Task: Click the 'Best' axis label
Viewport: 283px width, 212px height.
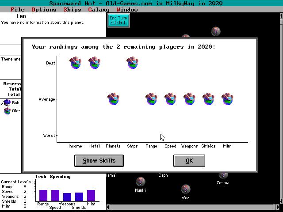Action: click(x=50, y=63)
